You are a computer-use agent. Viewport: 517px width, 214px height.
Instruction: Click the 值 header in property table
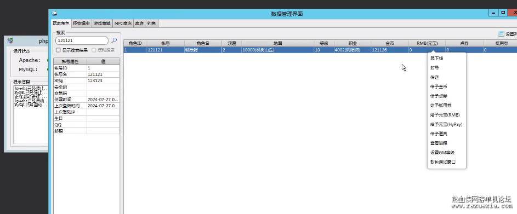point(103,61)
